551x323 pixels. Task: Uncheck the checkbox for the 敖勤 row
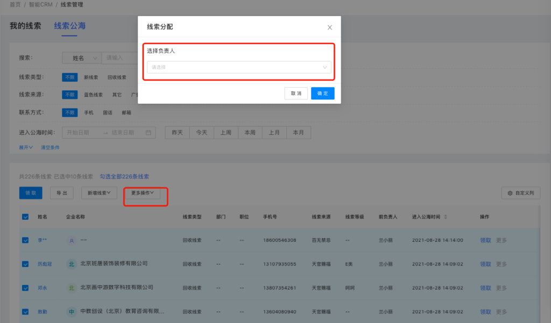click(x=25, y=312)
